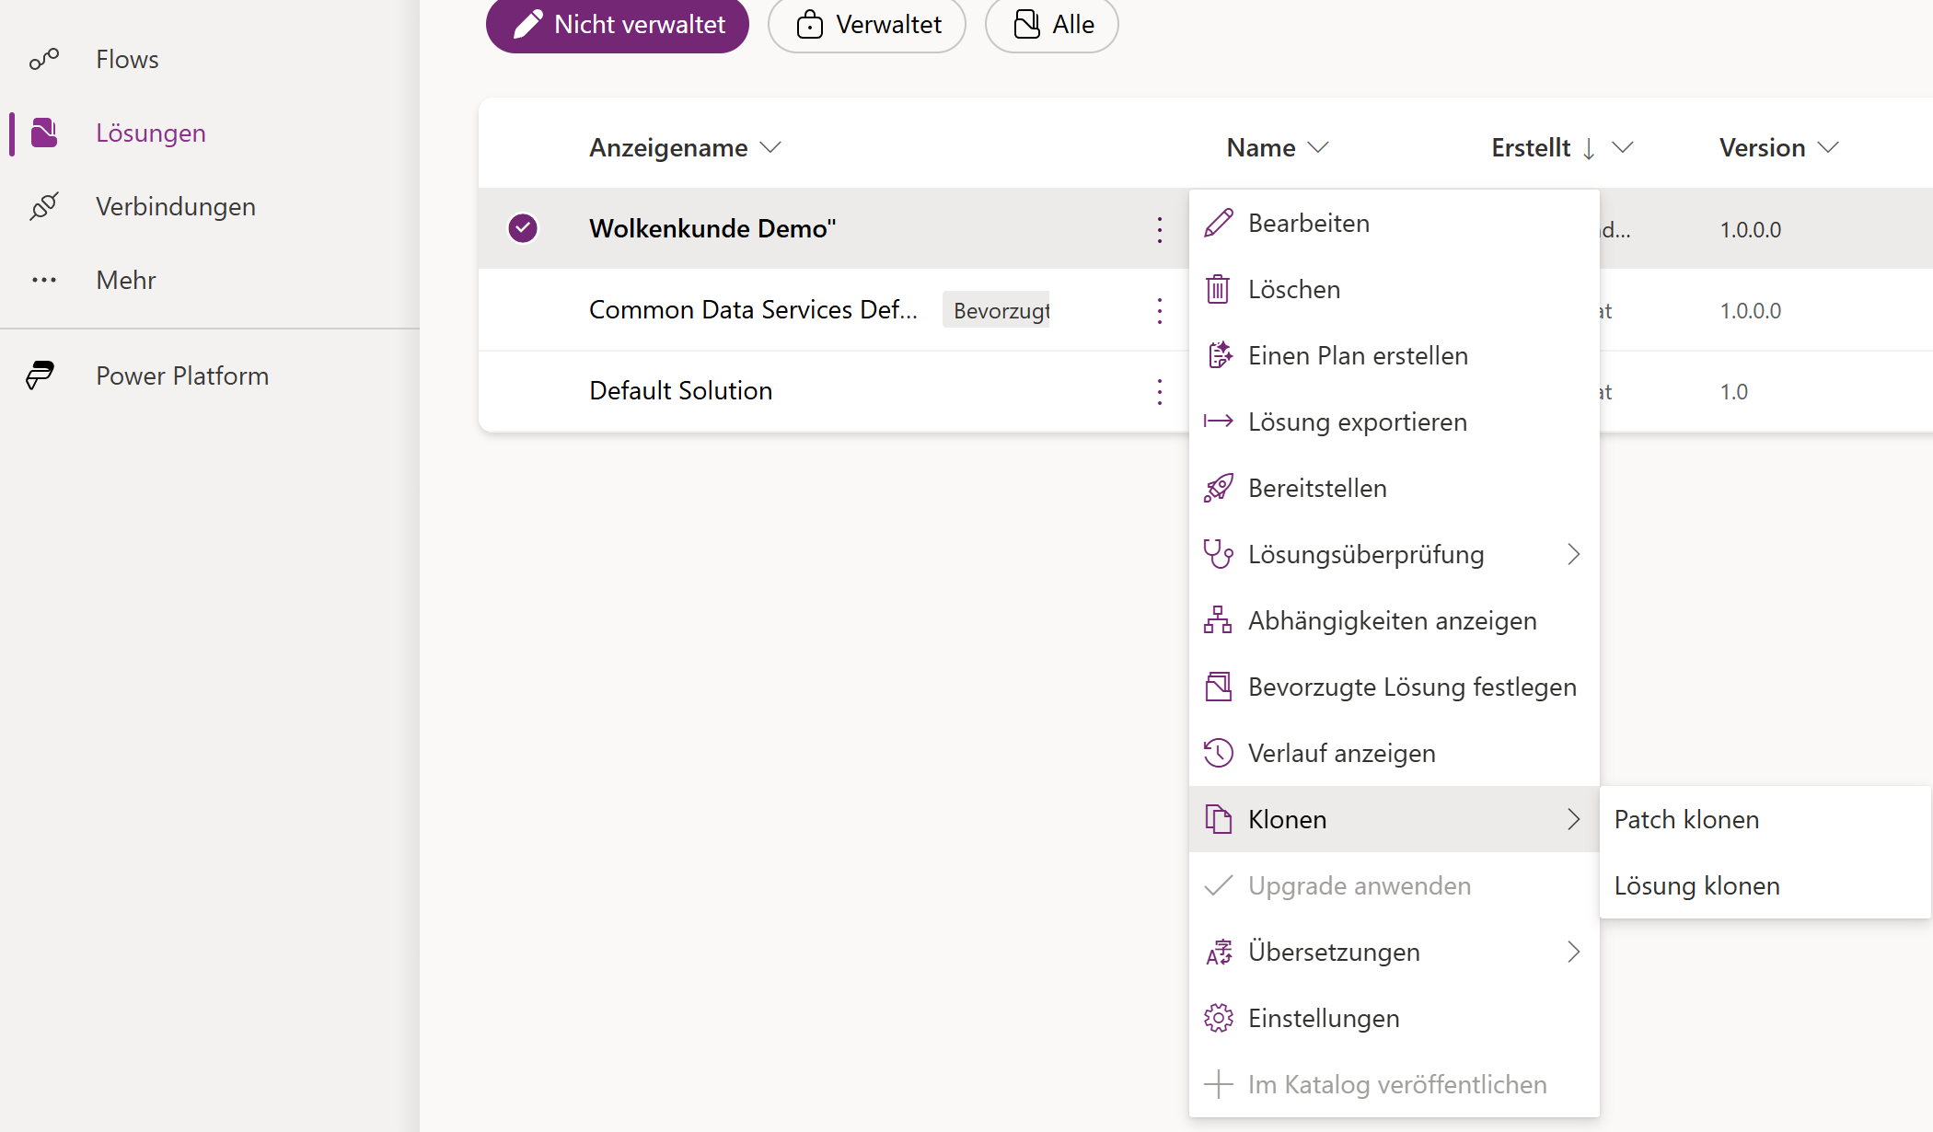This screenshot has height=1132, width=1933.
Task: Click the Bearbeiten pencil icon
Action: (1219, 223)
